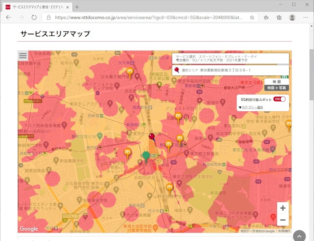This screenshot has width=314, height=241.
Task: Open browser collections icon
Action: point(279,18)
